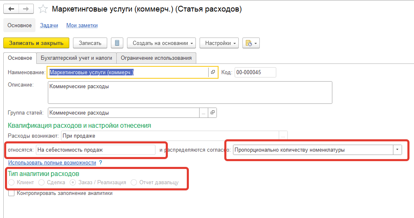Open the print reports icon dropdown

[x=251, y=43]
